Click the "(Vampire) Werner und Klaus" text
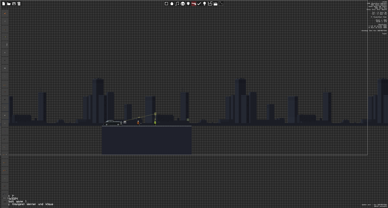 (32, 204)
